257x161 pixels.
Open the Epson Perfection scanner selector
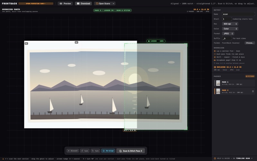[36, 4]
